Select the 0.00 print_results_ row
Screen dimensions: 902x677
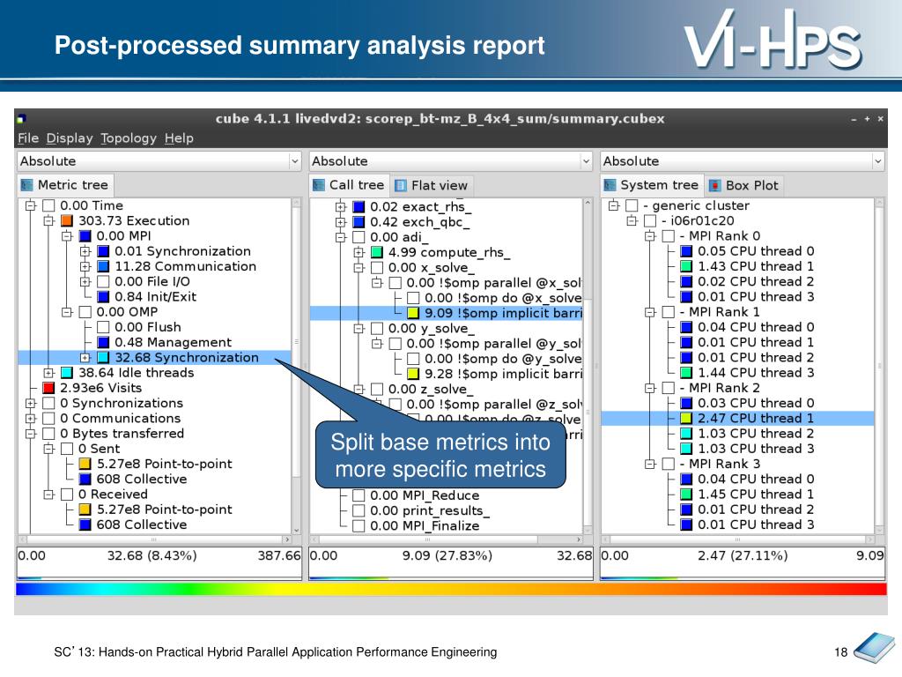tap(447, 510)
